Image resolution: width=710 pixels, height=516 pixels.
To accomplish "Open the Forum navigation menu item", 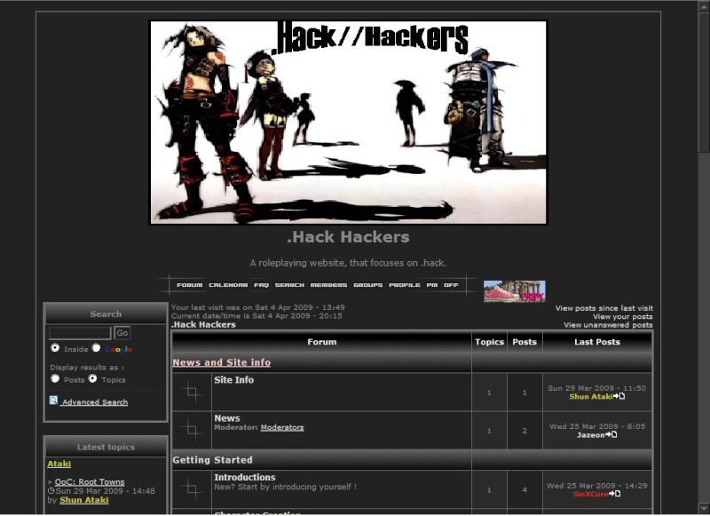I will (190, 285).
